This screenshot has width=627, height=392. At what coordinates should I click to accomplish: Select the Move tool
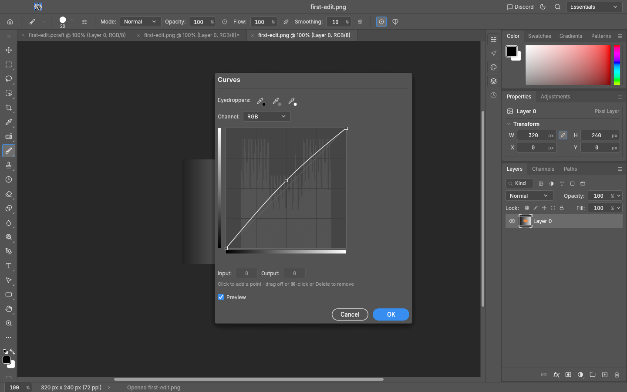[9, 50]
